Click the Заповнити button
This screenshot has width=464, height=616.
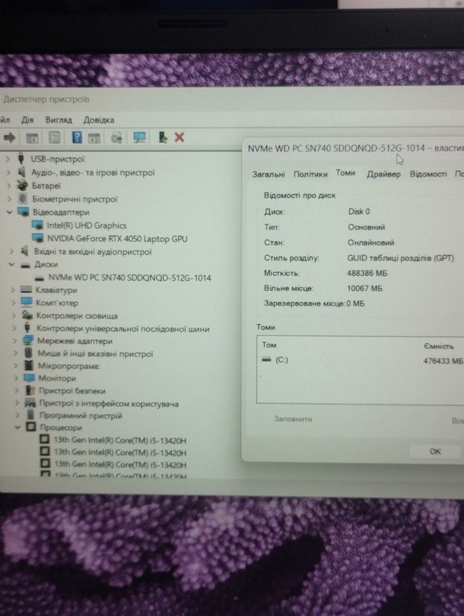tap(293, 419)
